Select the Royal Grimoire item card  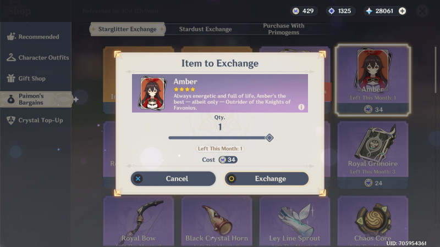coord(373,155)
